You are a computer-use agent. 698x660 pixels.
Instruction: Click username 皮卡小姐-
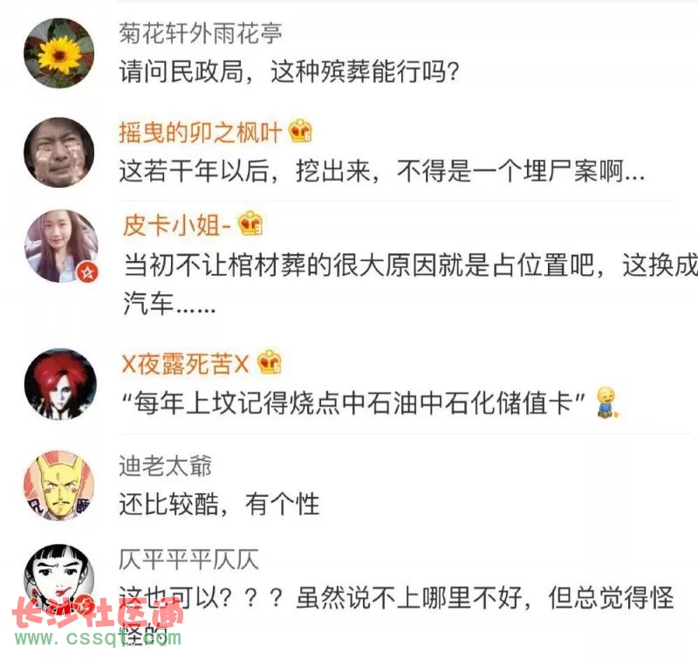[177, 225]
